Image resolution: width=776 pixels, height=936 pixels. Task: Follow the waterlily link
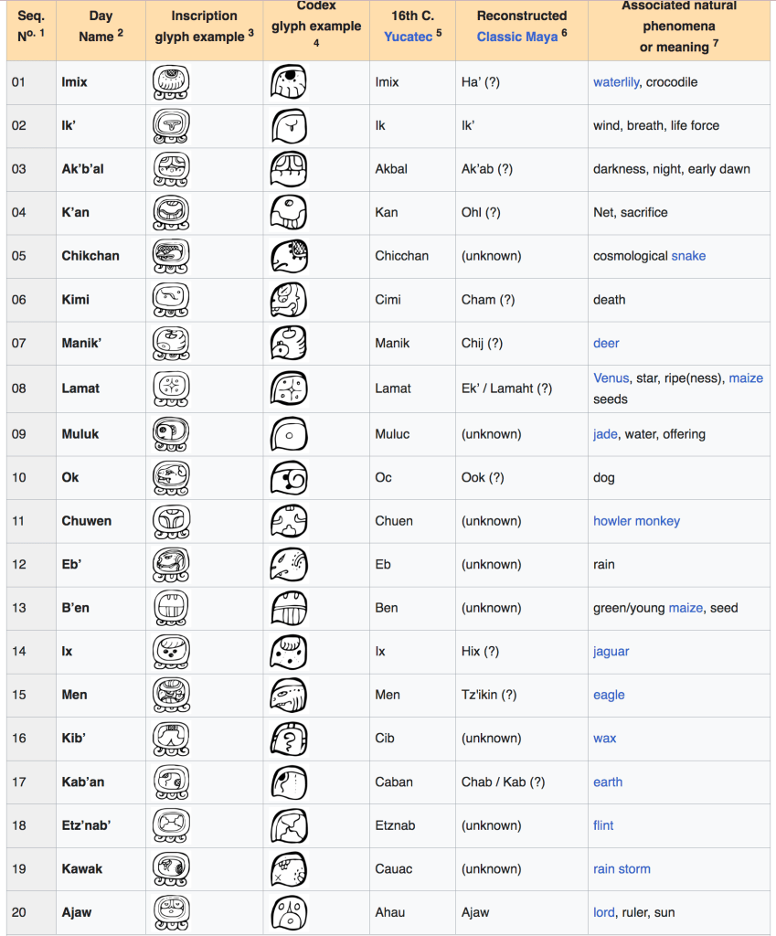pos(617,82)
